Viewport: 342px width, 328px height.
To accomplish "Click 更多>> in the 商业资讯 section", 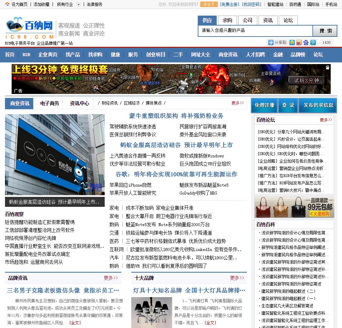I will [238, 103].
